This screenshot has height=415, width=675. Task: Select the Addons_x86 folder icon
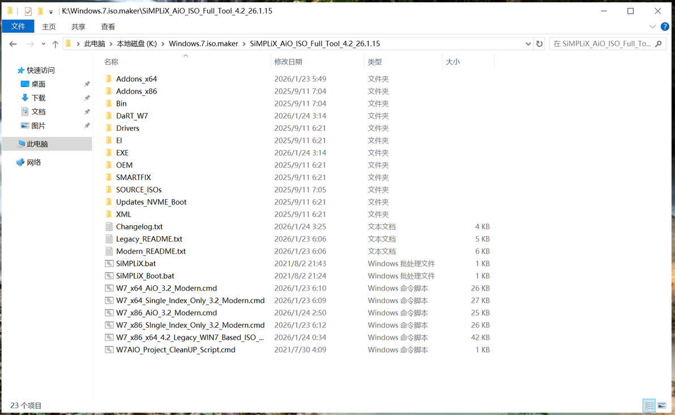[109, 91]
